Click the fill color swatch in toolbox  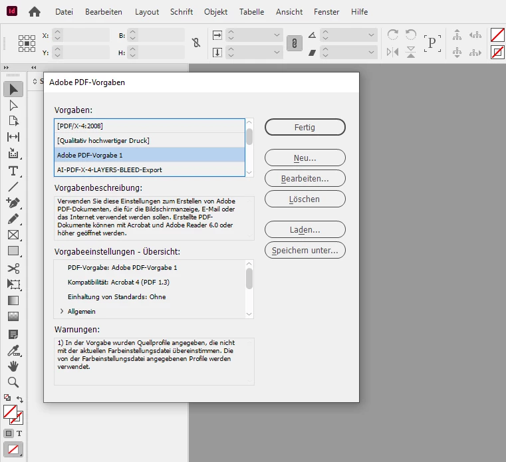click(10, 411)
